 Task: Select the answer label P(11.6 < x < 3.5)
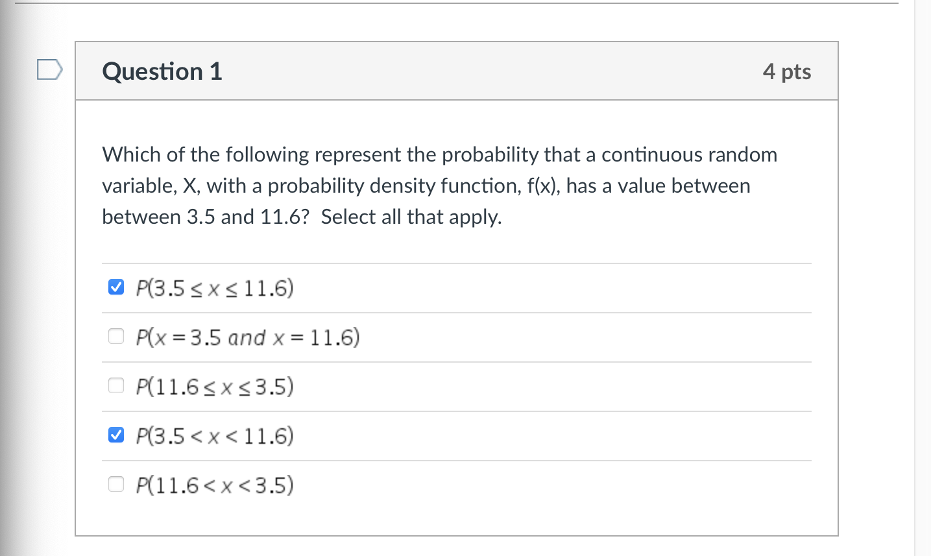[x=215, y=485]
